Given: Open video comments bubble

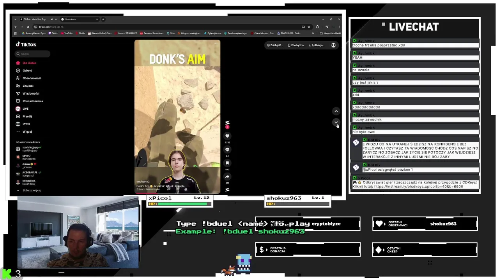Looking at the screenshot, I should (227, 149).
